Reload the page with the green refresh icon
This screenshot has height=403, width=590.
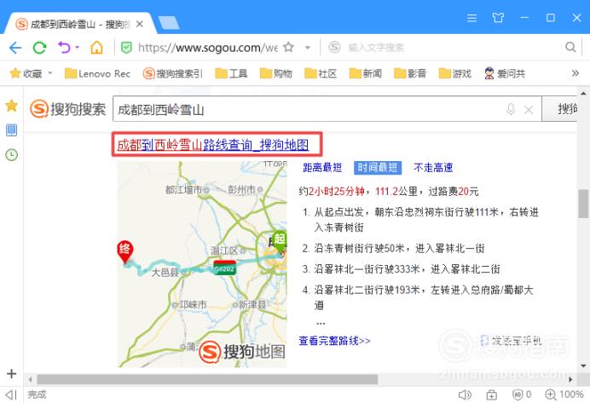click(x=39, y=48)
